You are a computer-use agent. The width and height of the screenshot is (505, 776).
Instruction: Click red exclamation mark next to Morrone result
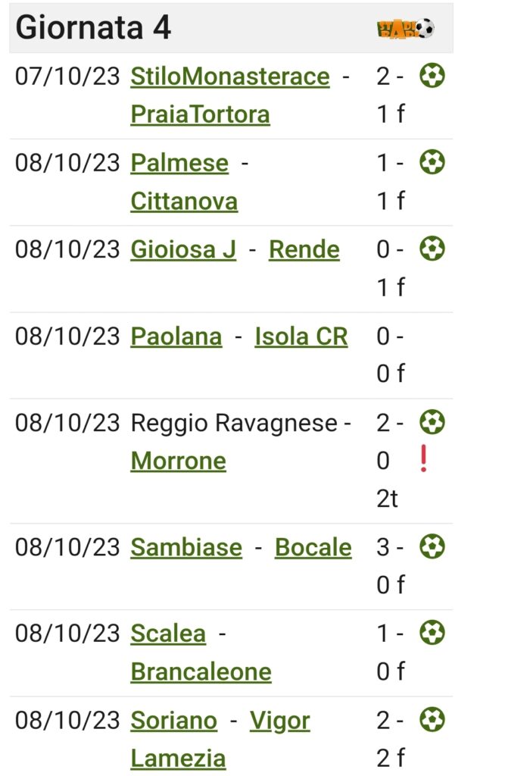click(423, 458)
